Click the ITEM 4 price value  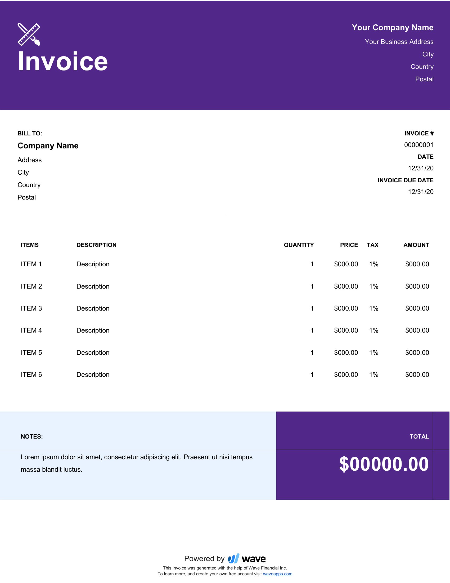coord(346,330)
